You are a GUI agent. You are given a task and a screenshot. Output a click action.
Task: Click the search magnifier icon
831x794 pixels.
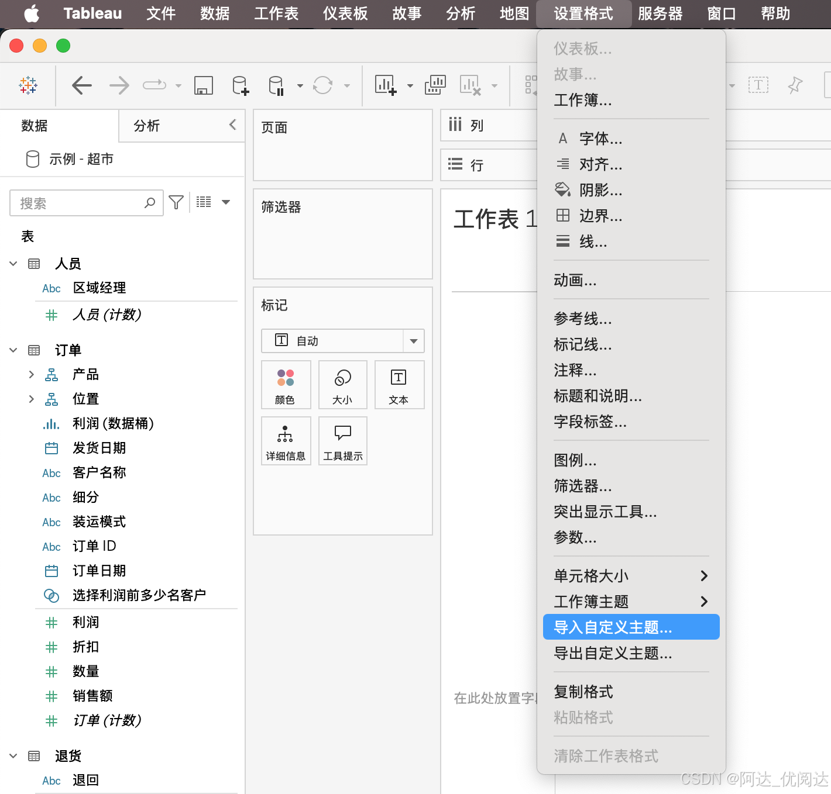[150, 203]
